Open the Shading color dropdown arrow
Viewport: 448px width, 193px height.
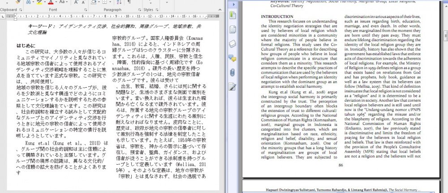[x=99, y=2]
